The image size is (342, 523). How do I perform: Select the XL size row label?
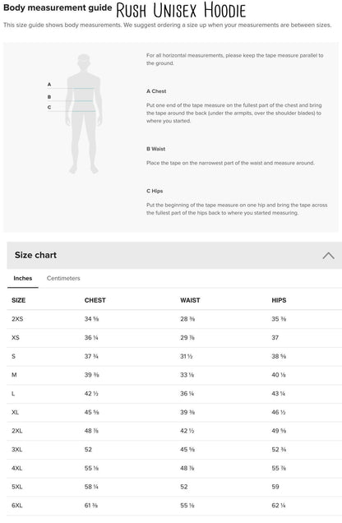pyautogui.click(x=16, y=412)
